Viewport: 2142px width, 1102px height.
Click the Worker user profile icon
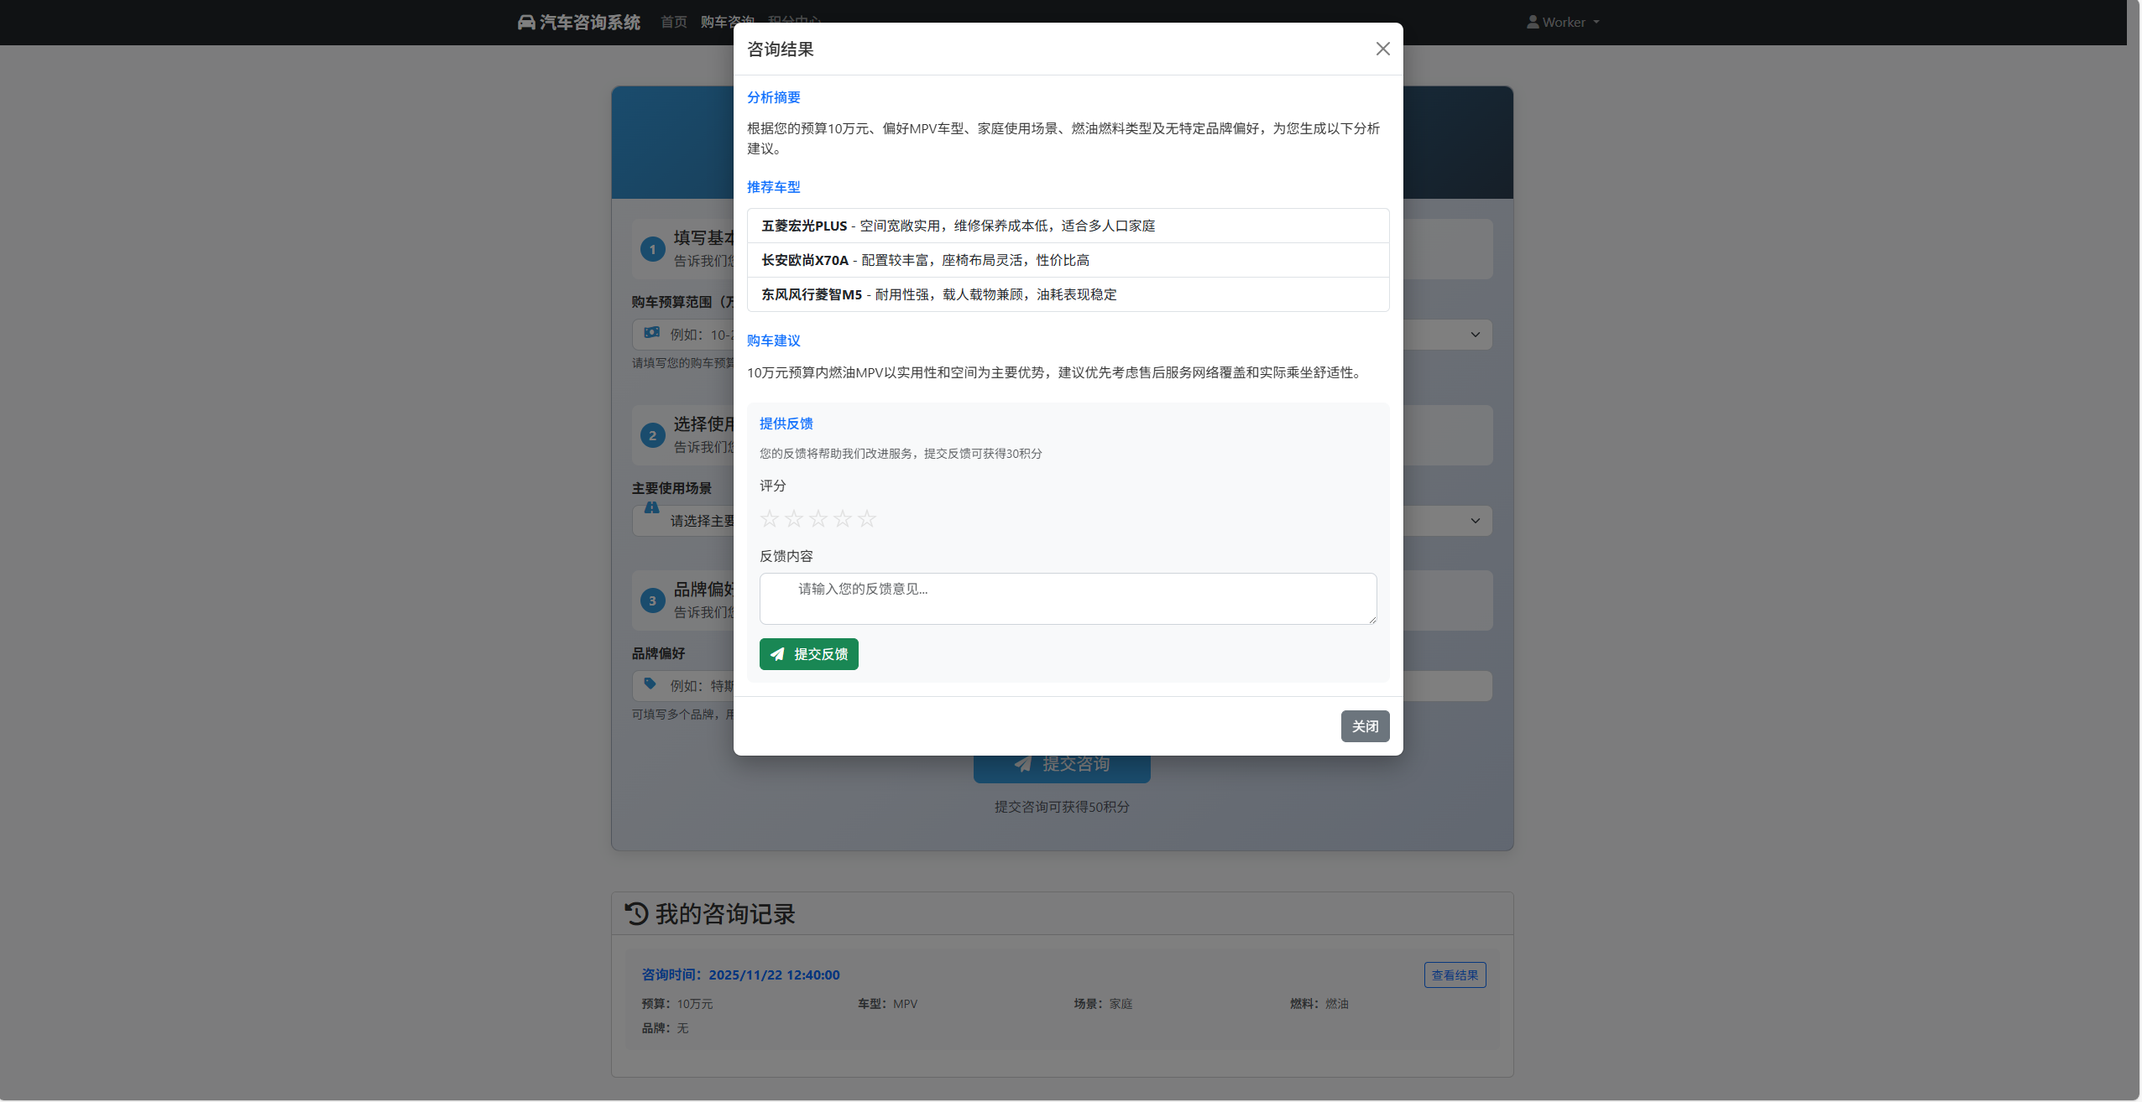1533,23
